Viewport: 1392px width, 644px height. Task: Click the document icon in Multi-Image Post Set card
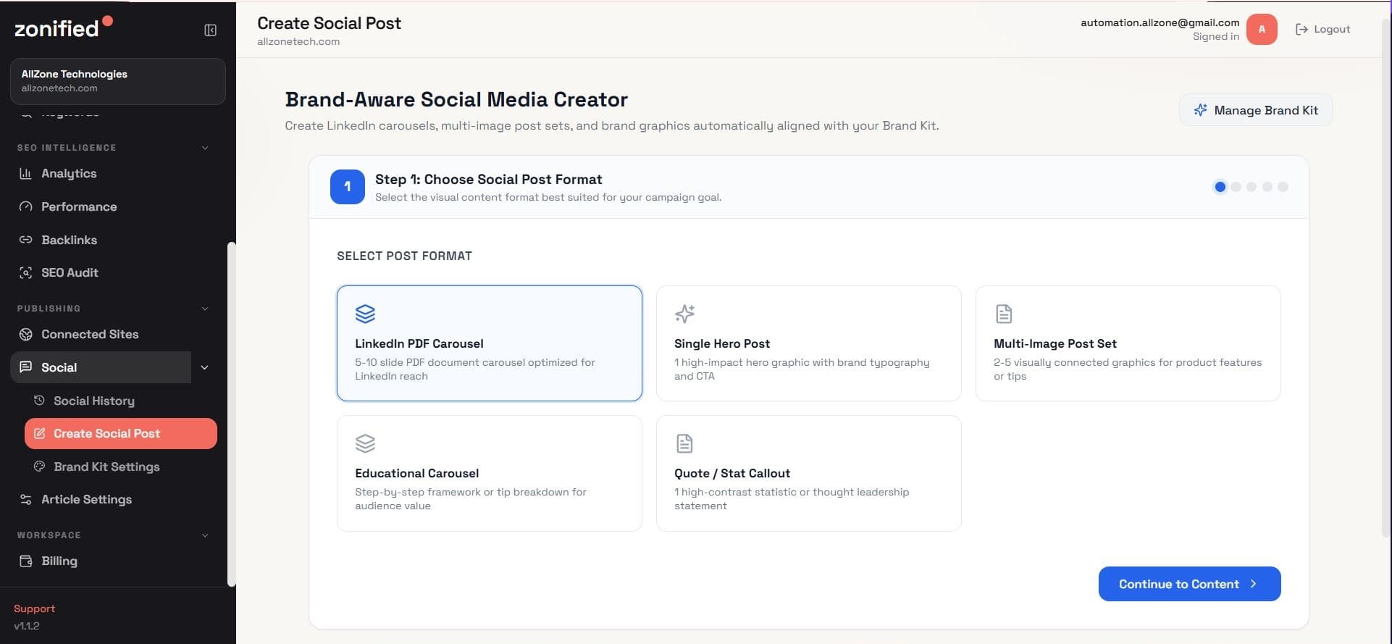(1004, 314)
